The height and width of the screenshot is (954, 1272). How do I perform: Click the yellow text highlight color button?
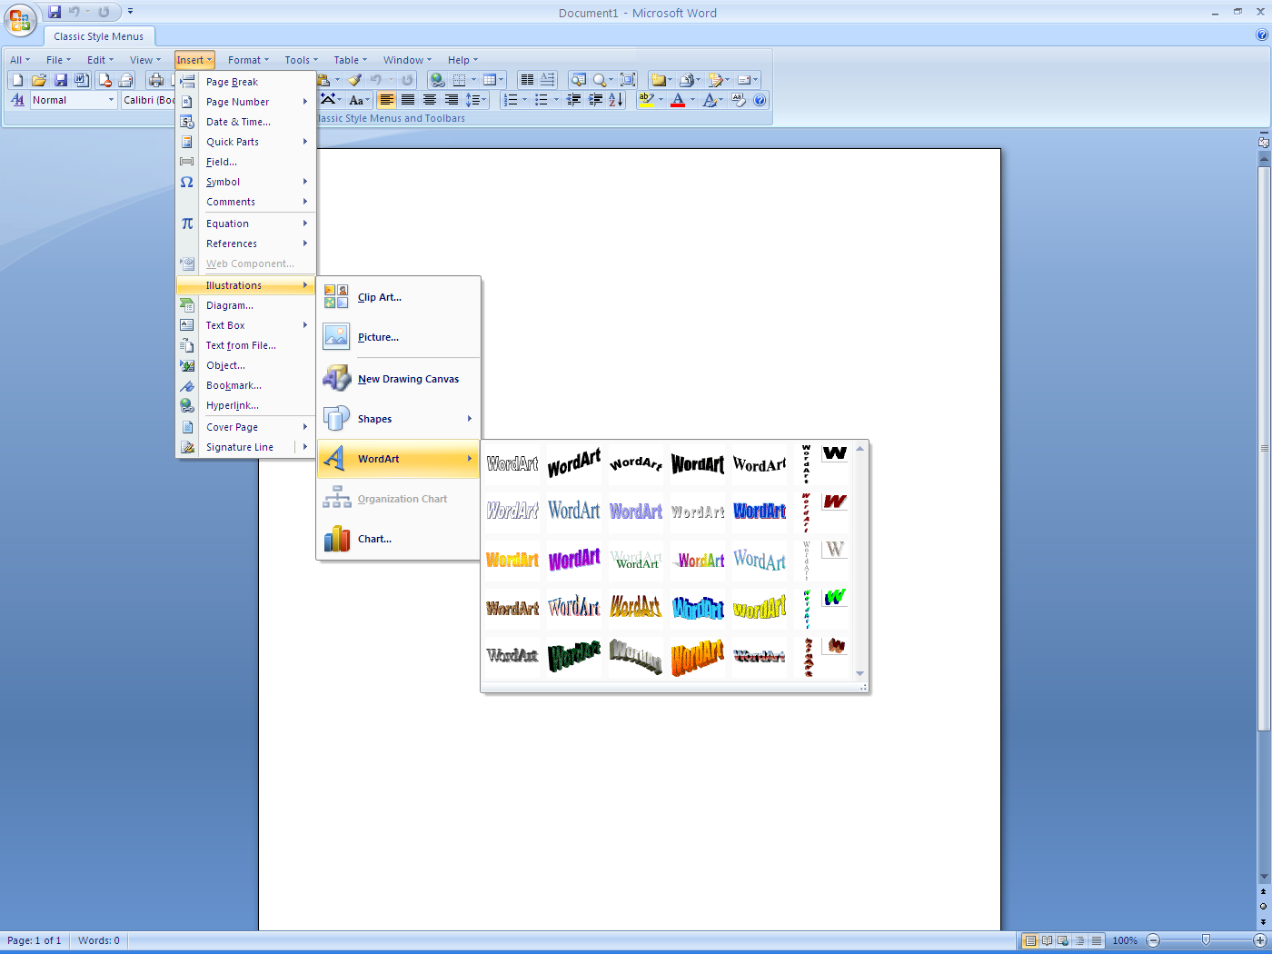tap(646, 100)
